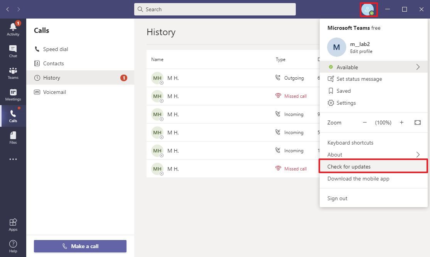
Task: Toggle full screen zoom mode
Action: [x=418, y=122]
